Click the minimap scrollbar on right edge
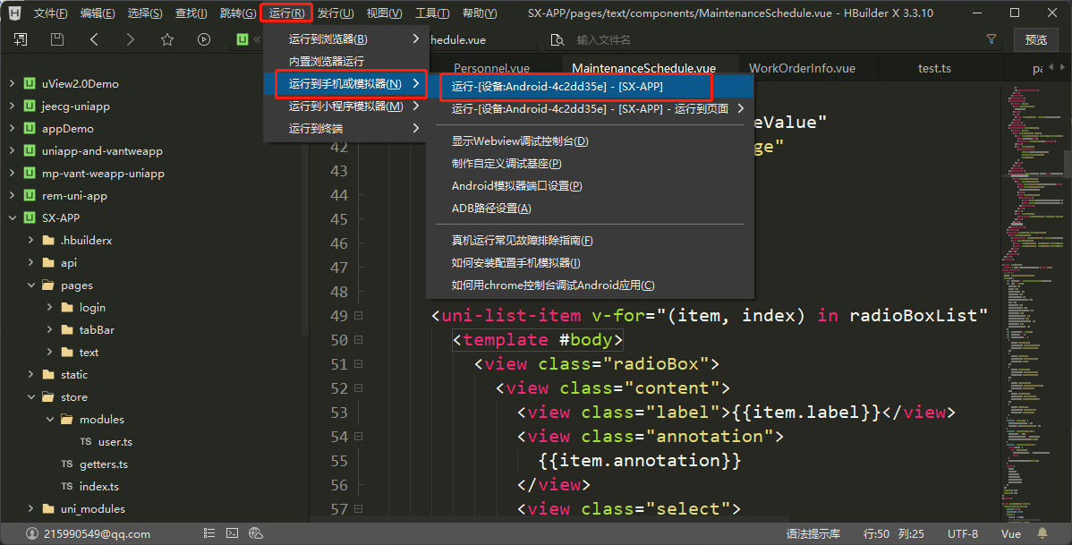The image size is (1072, 545). (1067, 166)
